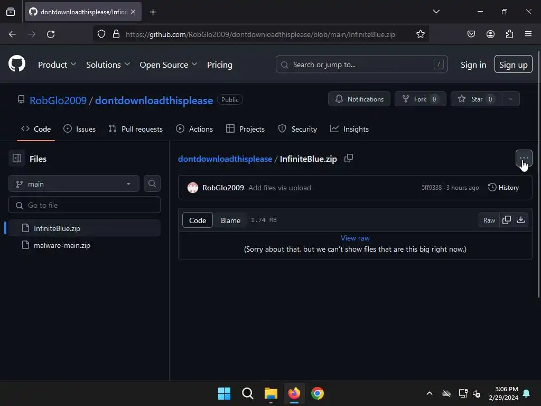Click the search magnifier next to branch selector
The image size is (541, 406).
point(152,183)
